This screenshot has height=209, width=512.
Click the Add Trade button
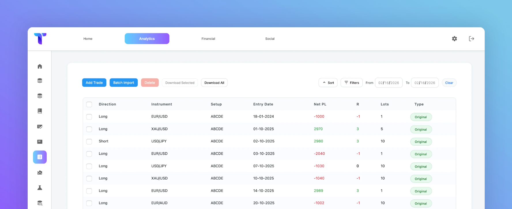(94, 83)
